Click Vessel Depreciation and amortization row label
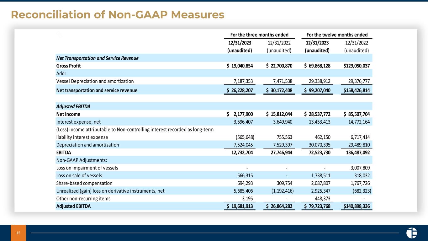 click(95, 81)
